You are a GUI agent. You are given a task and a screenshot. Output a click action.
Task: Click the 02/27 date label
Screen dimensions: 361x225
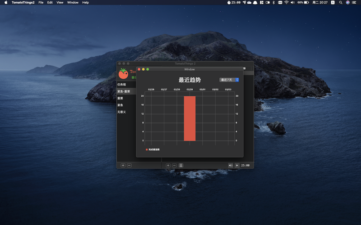164,89
